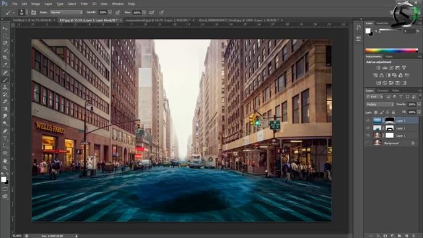Select the Healing Brush tool
This screenshot has height=238, width=423.
5,72
